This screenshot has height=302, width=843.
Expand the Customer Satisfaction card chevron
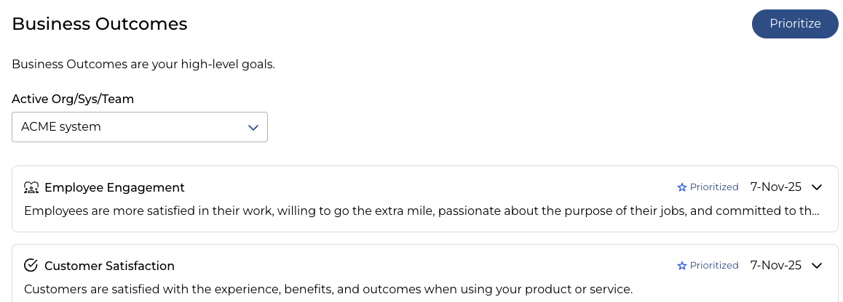click(817, 266)
